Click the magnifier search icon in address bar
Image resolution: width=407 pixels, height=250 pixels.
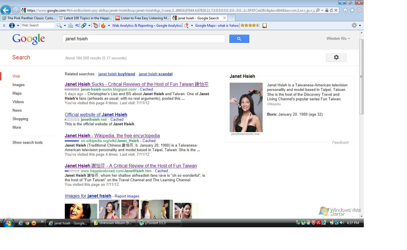coord(318,10)
